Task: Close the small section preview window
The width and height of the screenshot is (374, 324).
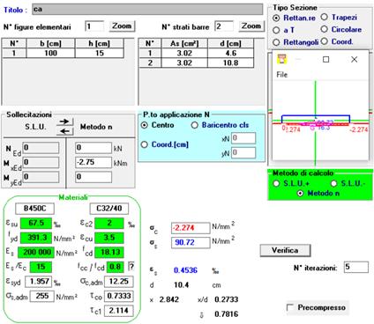Action: [355, 59]
